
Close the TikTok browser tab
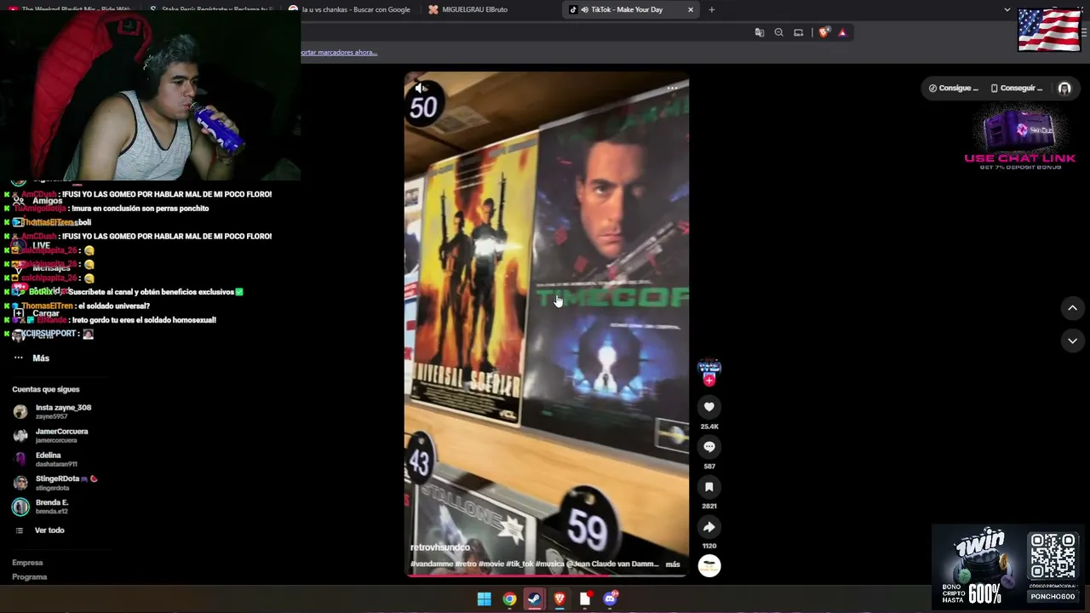691,9
